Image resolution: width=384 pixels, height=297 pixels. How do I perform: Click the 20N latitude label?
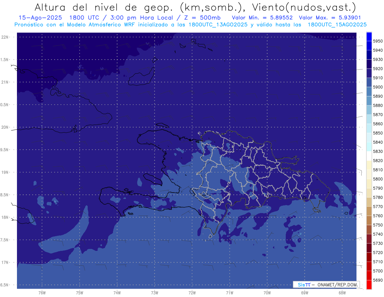5,127
